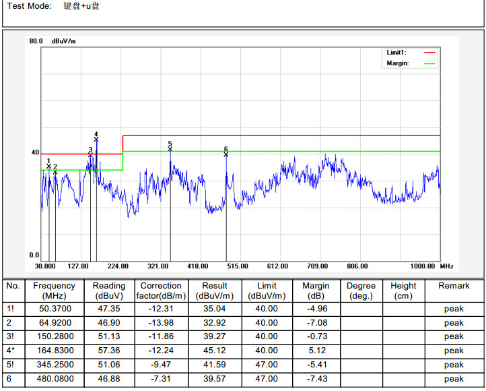Click margin value 5.12

click(317, 351)
